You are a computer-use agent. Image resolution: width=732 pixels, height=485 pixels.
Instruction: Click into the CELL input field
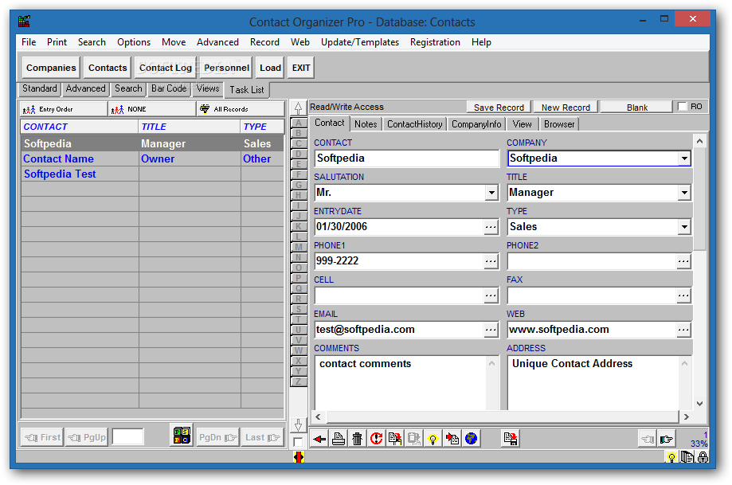coord(400,295)
